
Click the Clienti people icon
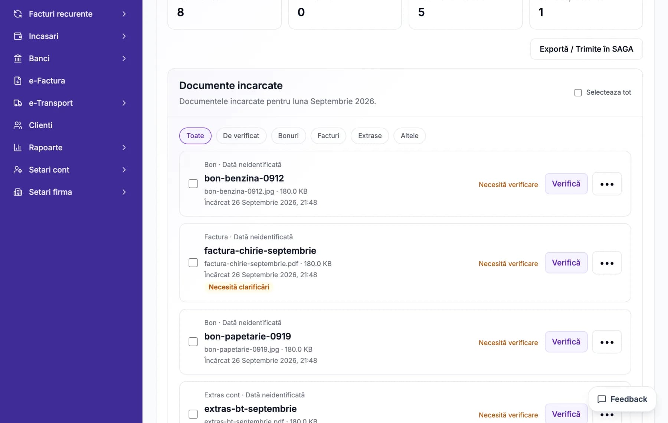coord(18,125)
